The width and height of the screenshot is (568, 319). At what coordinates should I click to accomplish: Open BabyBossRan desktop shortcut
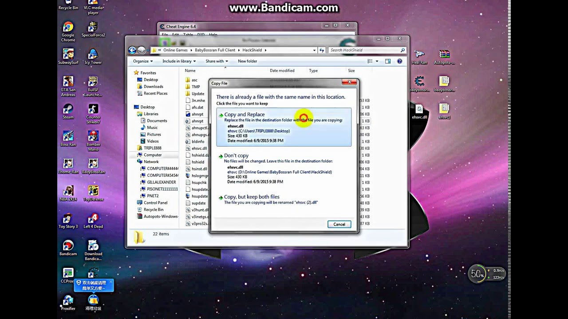pyautogui.click(x=93, y=166)
